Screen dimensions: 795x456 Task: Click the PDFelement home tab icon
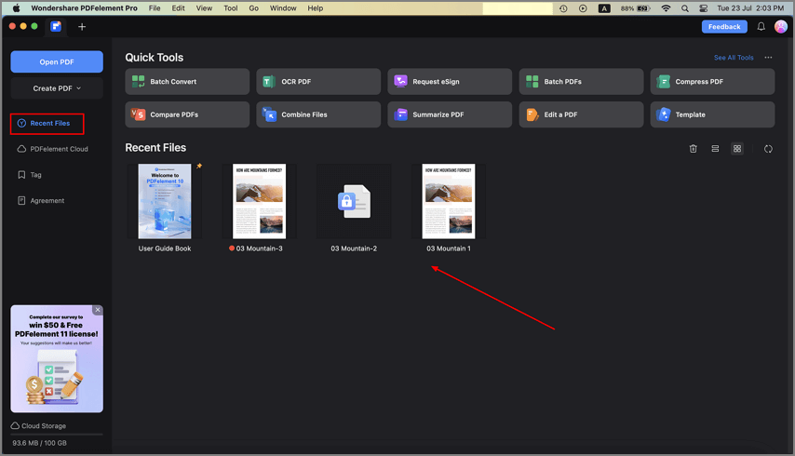pos(56,26)
